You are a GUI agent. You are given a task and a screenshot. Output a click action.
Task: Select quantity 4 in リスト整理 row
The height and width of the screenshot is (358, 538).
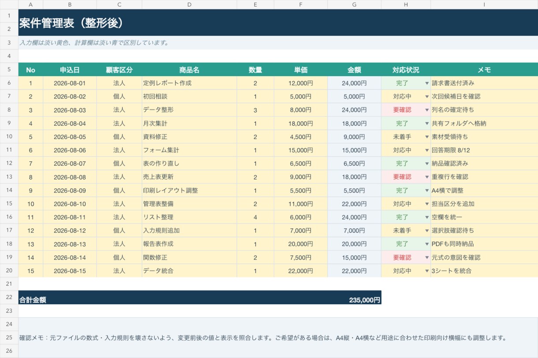point(255,217)
